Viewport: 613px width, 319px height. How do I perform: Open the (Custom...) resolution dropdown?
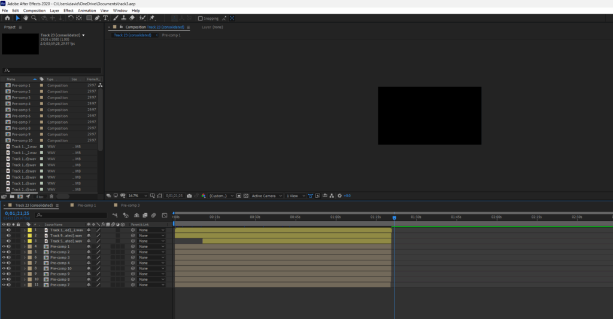[221, 196]
